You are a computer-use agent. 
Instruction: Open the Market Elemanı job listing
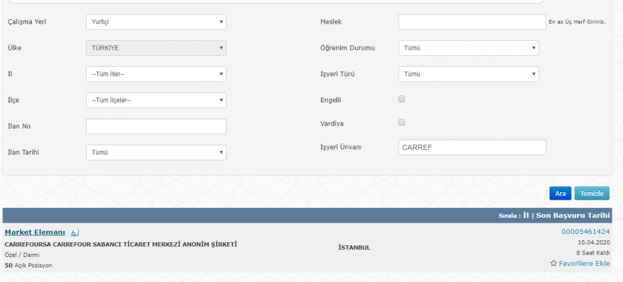[x=35, y=232]
